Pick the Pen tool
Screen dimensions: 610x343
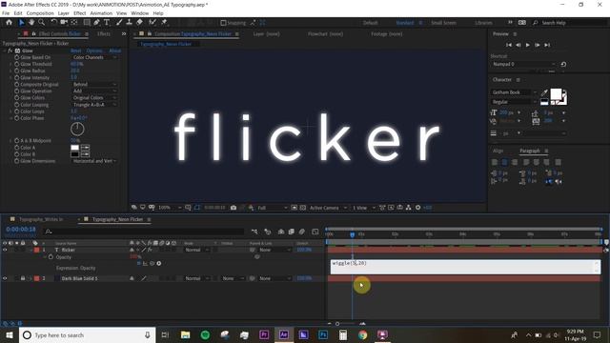click(96, 23)
